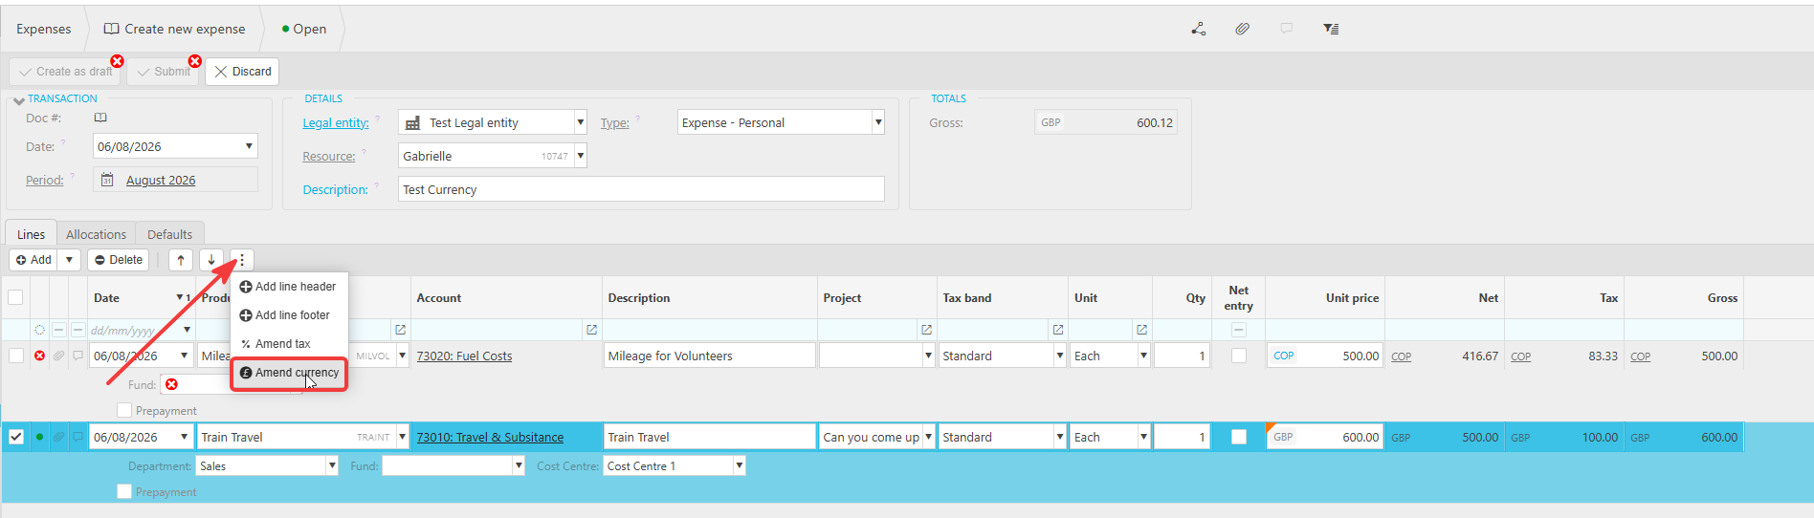This screenshot has width=1814, height=518.
Task: Click comment bubble on Train Travel row
Action: 77,437
